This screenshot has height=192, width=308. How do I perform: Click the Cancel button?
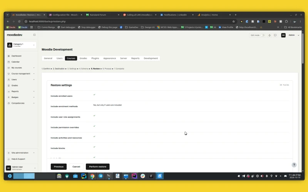pos(76,167)
